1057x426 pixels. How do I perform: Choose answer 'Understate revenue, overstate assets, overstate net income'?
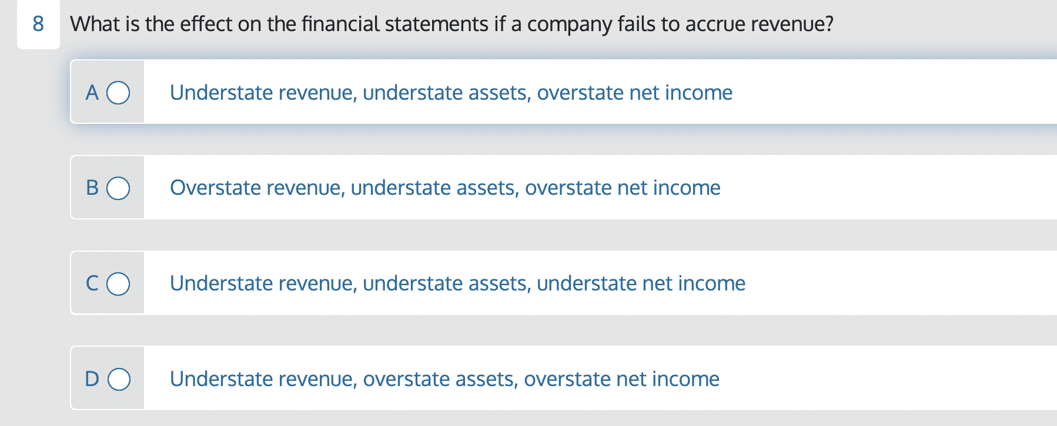click(x=444, y=379)
